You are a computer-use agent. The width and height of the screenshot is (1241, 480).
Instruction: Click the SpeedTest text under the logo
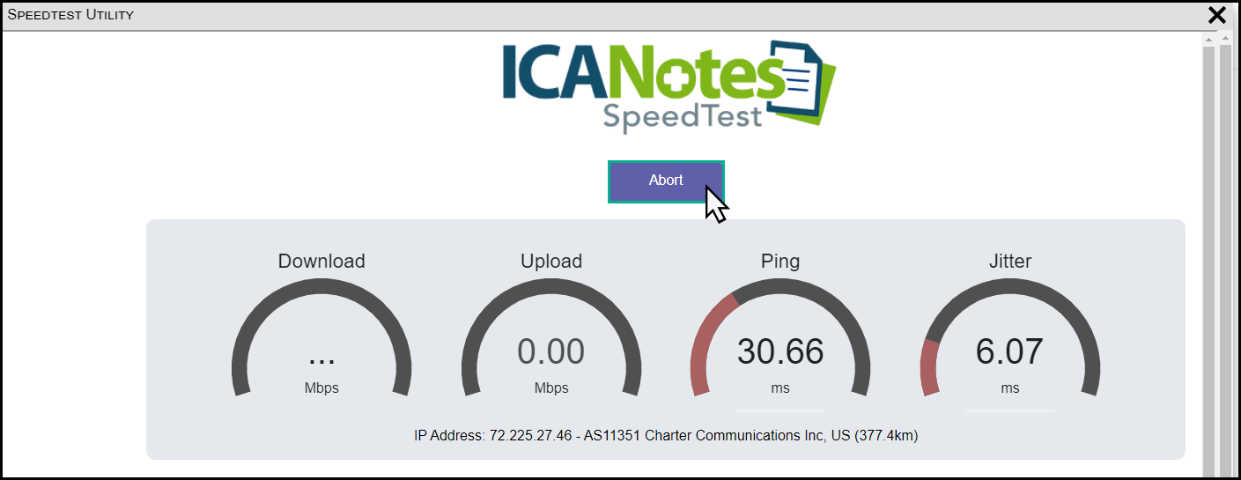pyautogui.click(x=682, y=116)
